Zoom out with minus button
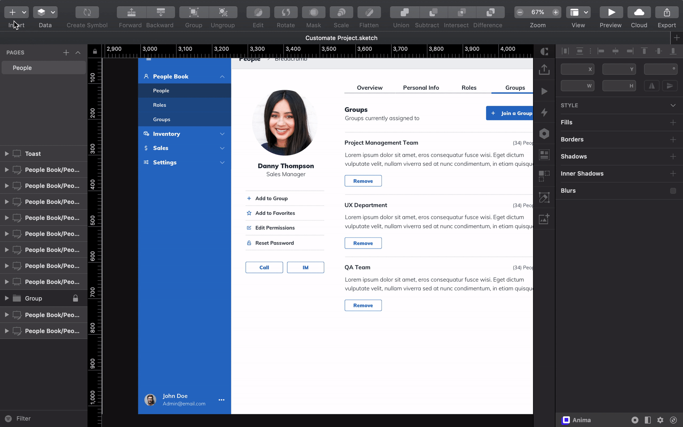The width and height of the screenshot is (683, 427). pyautogui.click(x=520, y=12)
